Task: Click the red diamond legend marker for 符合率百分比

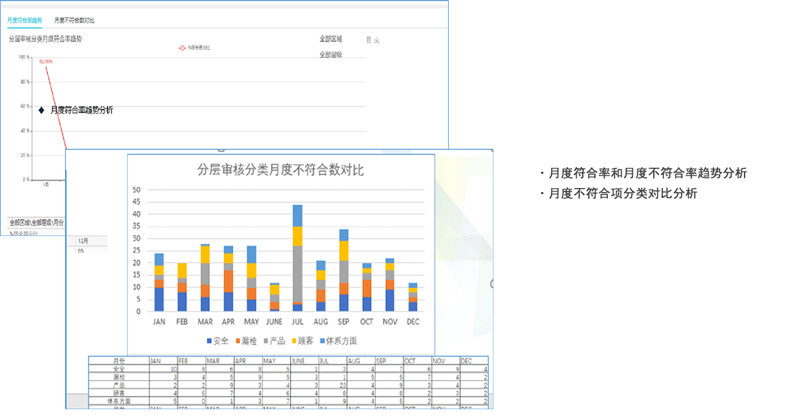Action: click(181, 47)
